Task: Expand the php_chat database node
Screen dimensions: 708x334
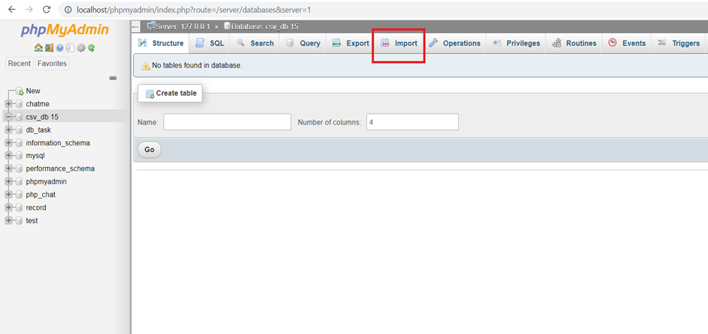Action: pyautogui.click(x=8, y=195)
